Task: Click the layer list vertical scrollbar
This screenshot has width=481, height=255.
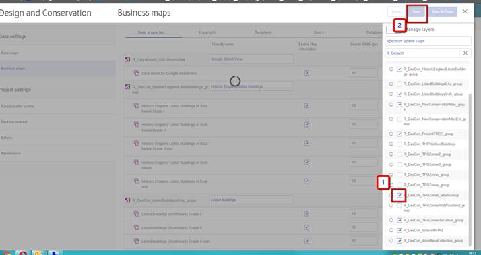Action: point(470,169)
